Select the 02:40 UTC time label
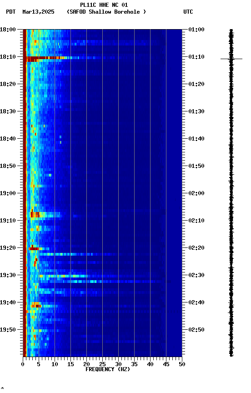The height and width of the screenshot is (393, 251). (x=196, y=302)
